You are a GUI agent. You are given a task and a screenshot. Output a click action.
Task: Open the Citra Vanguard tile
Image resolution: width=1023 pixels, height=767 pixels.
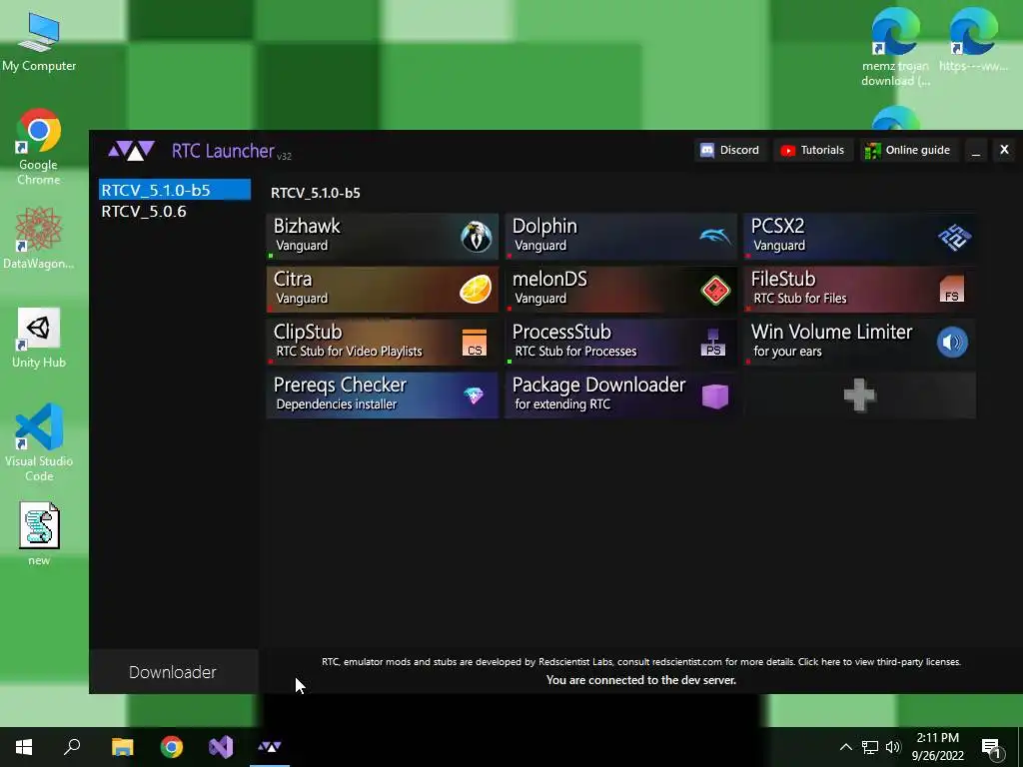(x=383, y=289)
